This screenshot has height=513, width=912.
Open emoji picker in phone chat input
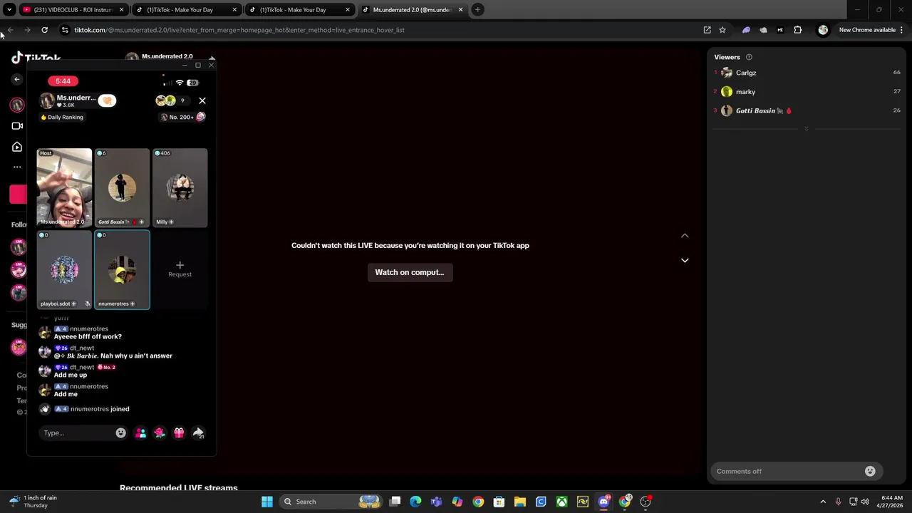click(120, 432)
